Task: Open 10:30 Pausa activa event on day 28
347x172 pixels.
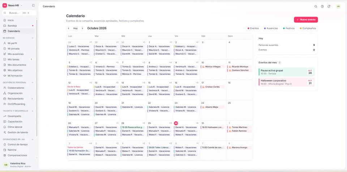Action: 133,127
